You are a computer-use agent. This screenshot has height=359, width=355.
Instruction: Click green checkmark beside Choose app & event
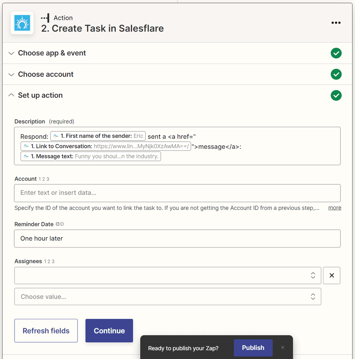coord(336,53)
